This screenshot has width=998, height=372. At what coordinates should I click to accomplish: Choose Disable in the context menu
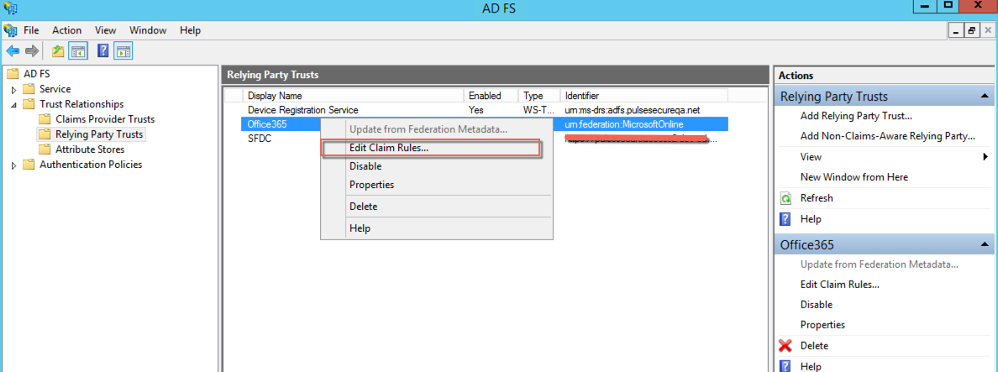(436, 166)
